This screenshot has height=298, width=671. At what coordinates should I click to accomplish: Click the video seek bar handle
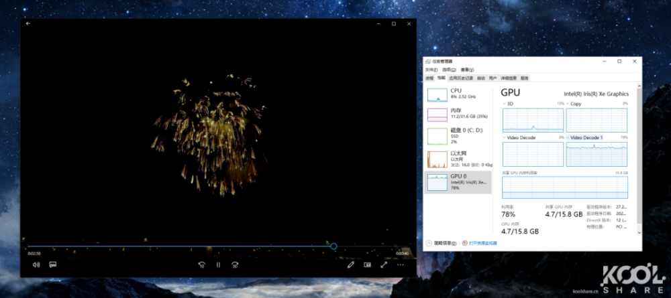pyautogui.click(x=333, y=246)
